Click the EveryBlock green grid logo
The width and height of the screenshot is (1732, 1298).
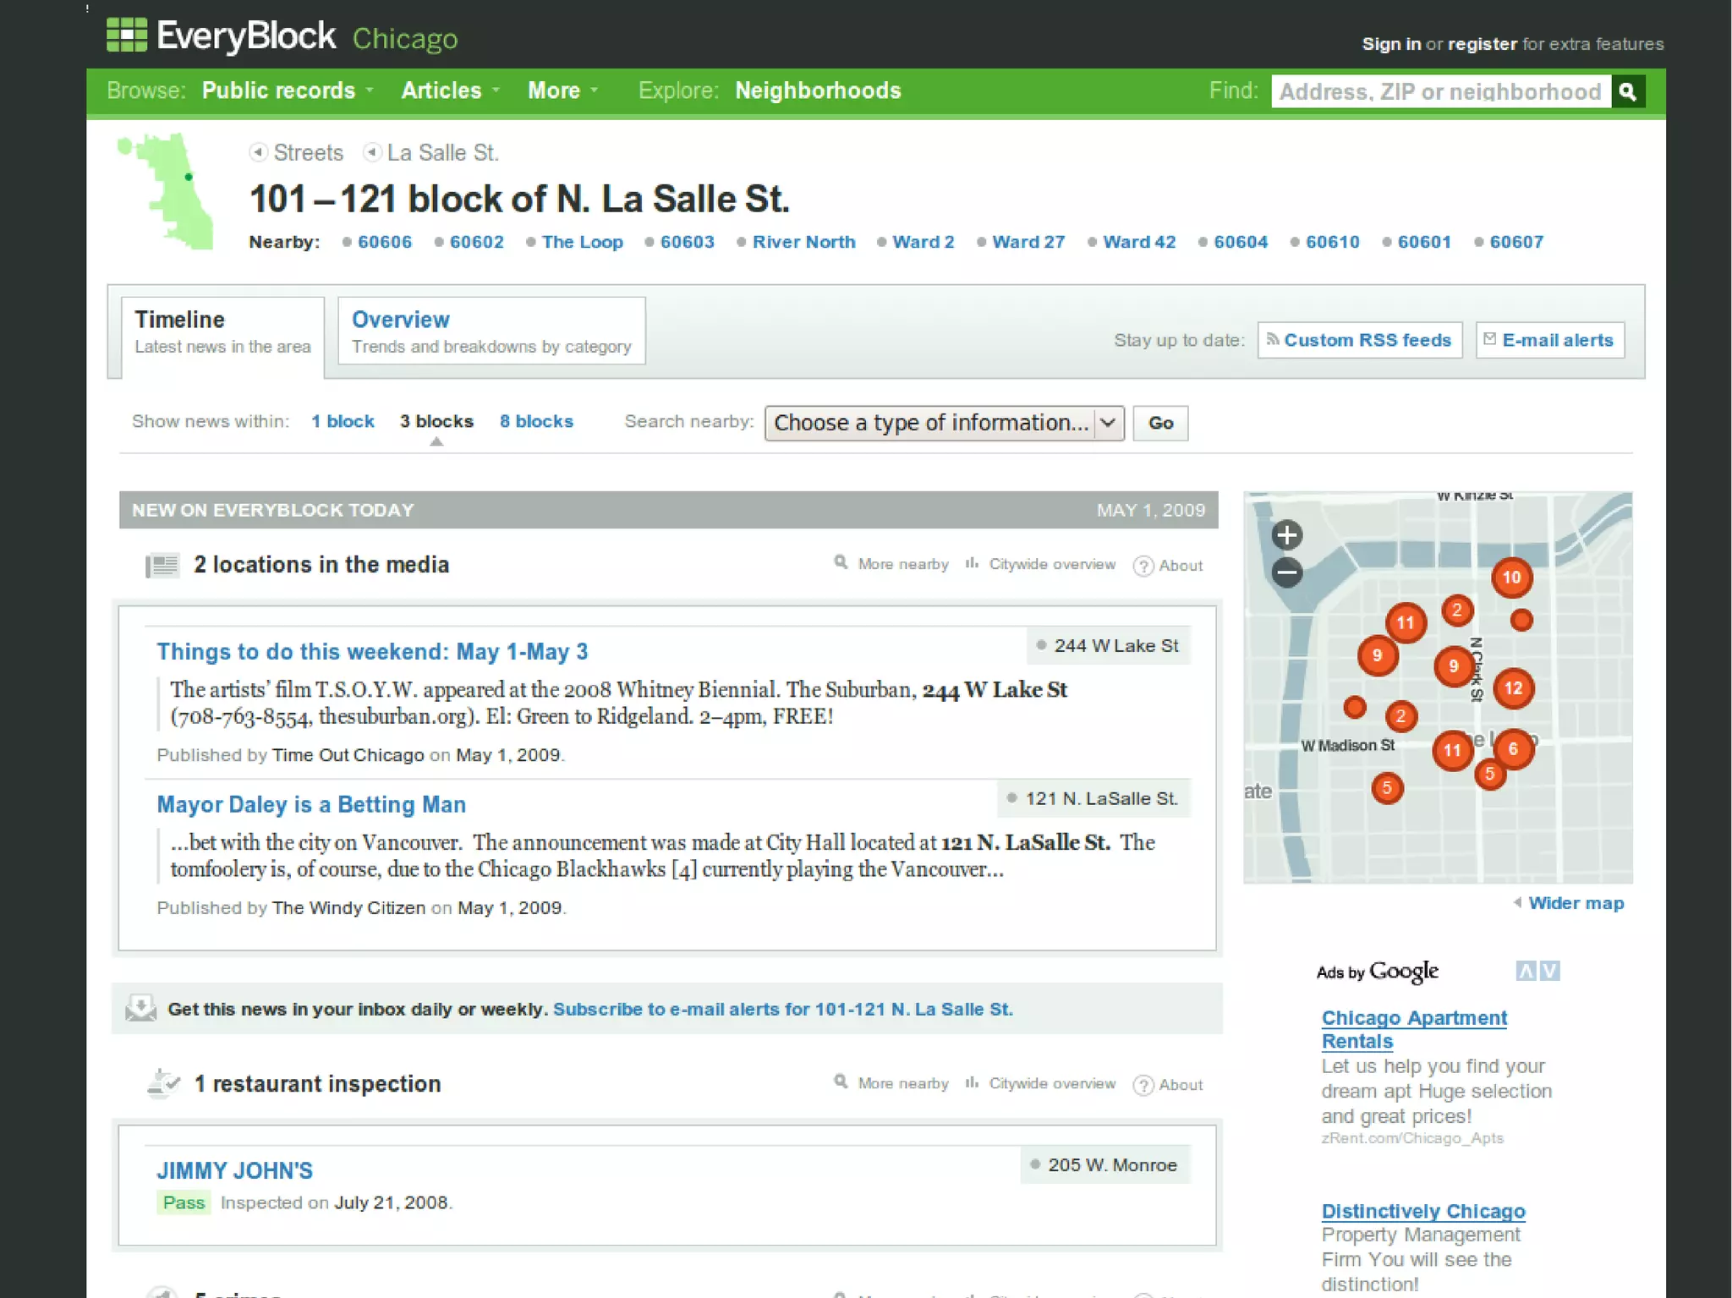coord(127,36)
